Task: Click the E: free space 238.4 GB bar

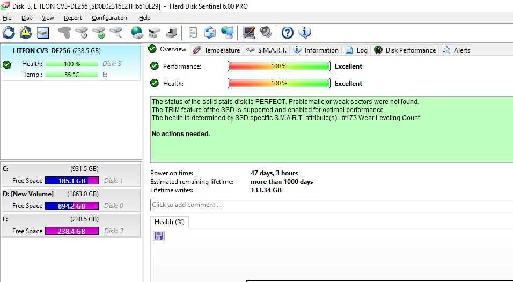Action: click(72, 231)
